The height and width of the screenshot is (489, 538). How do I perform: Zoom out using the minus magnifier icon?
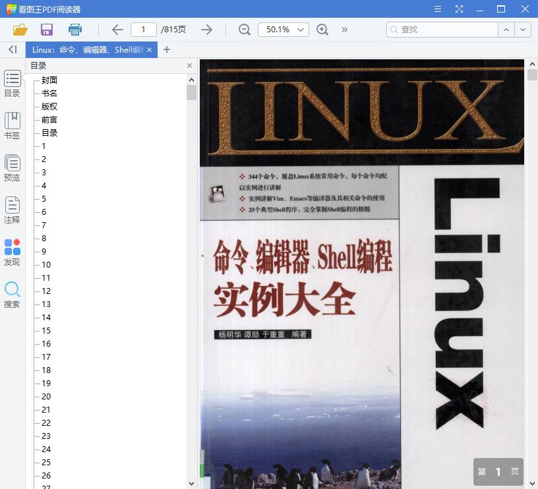point(245,30)
